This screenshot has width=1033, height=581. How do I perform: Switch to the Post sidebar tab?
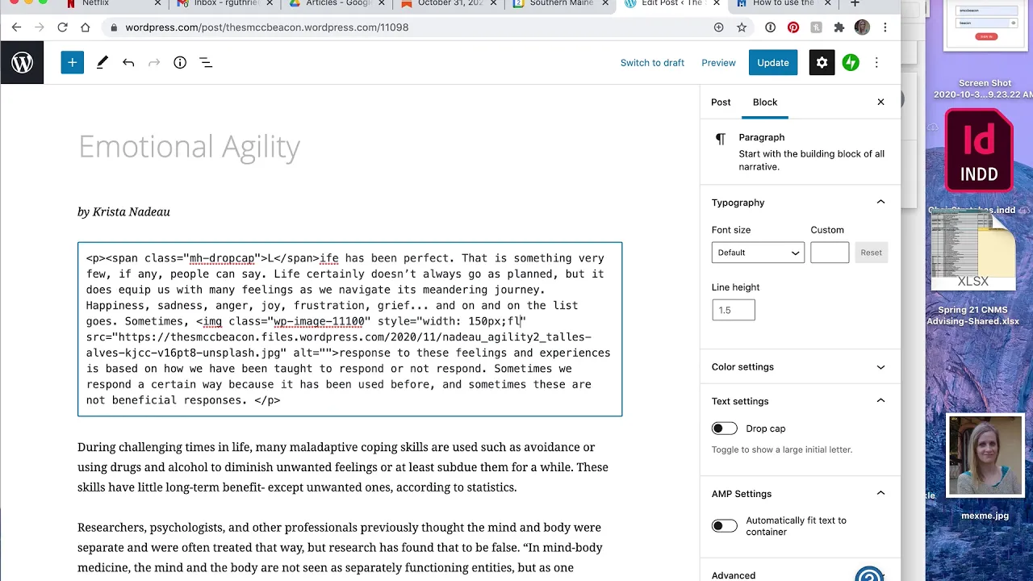(x=721, y=102)
